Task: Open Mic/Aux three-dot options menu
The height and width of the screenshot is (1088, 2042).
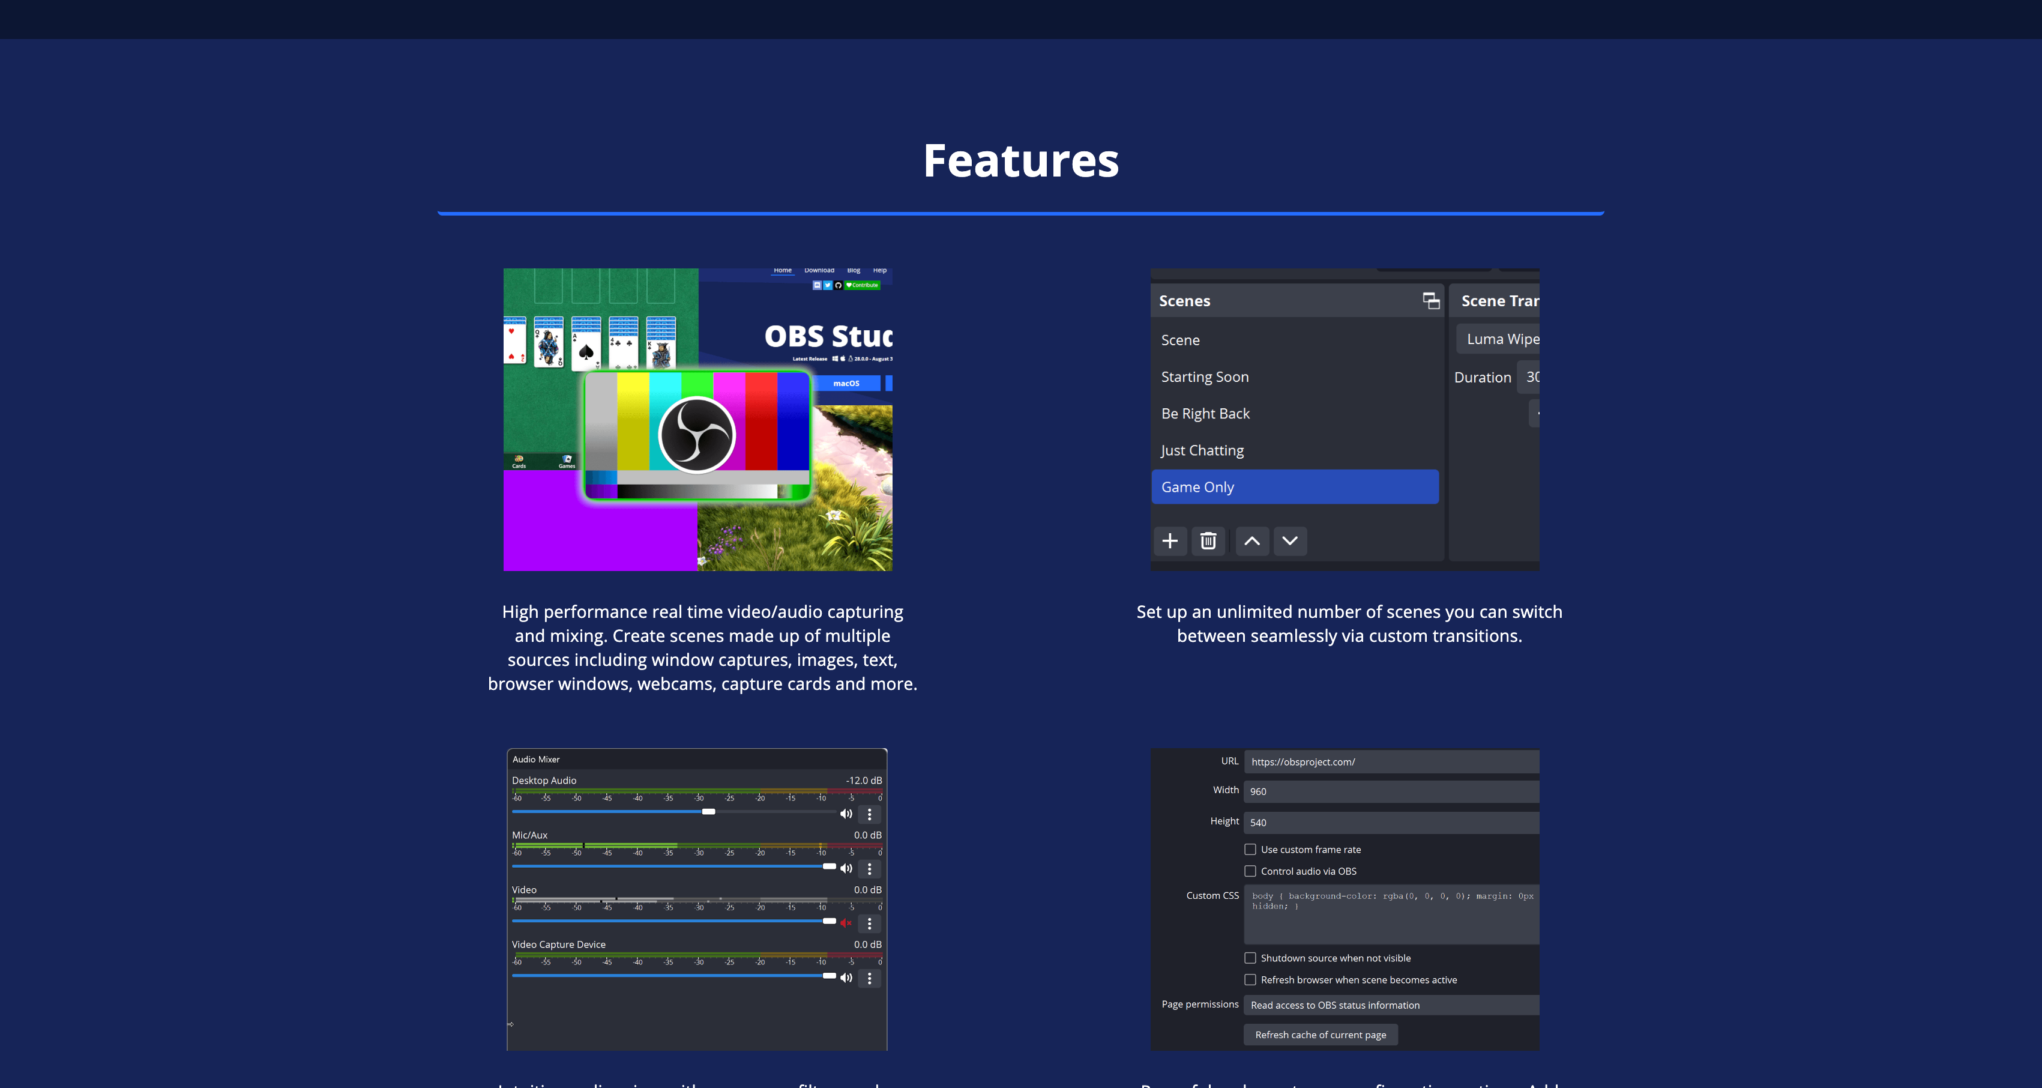Action: [x=870, y=869]
